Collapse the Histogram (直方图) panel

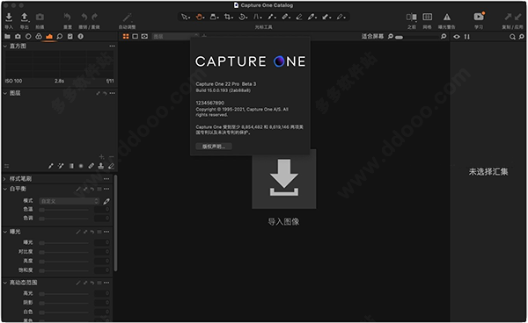point(5,46)
